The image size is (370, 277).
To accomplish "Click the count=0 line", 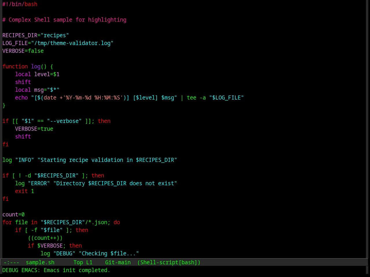I will 14,214.
